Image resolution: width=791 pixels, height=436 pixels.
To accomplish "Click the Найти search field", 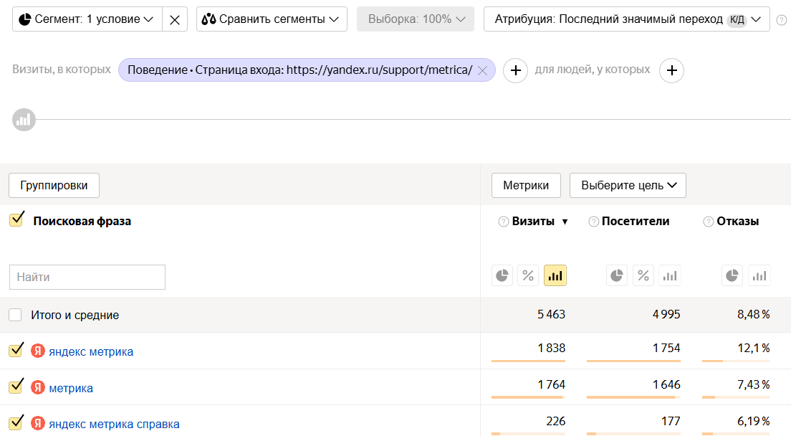I will tap(87, 277).
